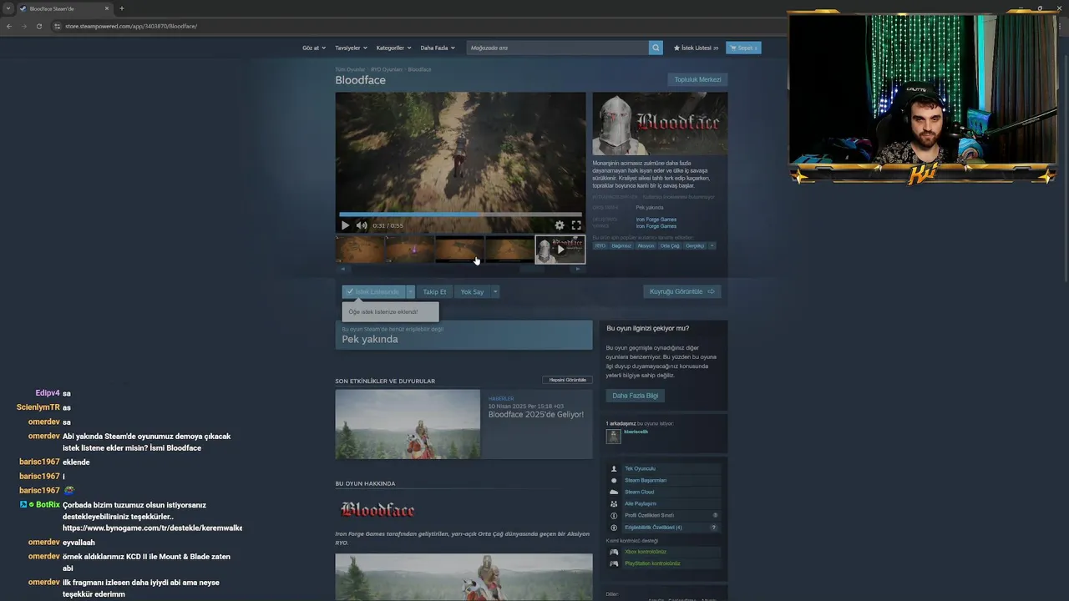Click help question mark beside Profil Özellikleri
Viewport: 1069px width, 601px height.
(x=715, y=515)
